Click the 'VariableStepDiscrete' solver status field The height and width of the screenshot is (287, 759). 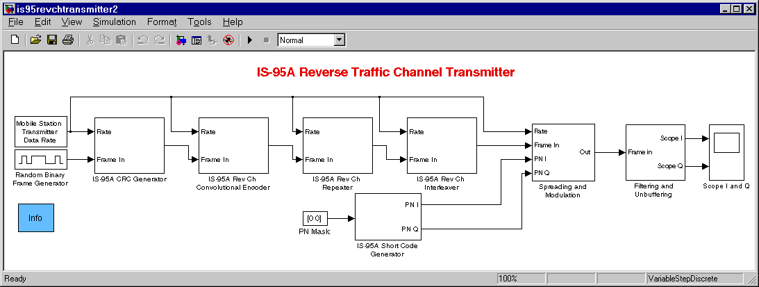tap(694, 279)
